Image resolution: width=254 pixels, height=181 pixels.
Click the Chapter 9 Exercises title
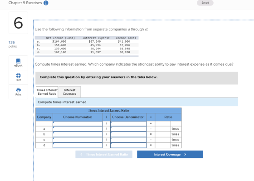(x=25, y=3)
